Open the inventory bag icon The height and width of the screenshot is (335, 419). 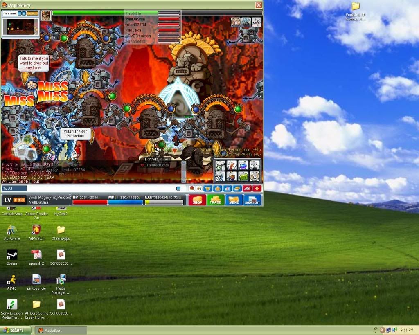tap(218, 189)
